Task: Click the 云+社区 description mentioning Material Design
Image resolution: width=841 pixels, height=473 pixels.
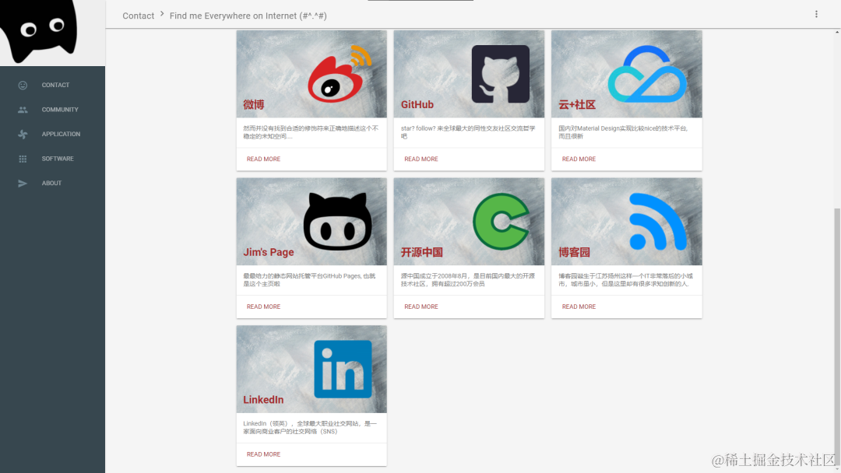Action: pos(623,132)
